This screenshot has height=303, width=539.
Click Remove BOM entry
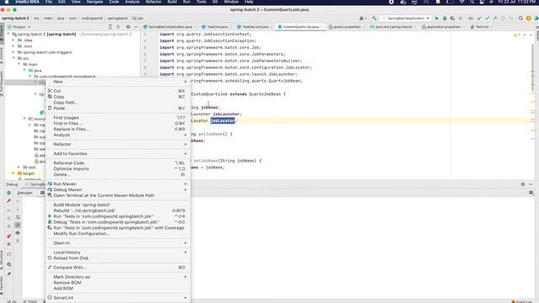118,283
